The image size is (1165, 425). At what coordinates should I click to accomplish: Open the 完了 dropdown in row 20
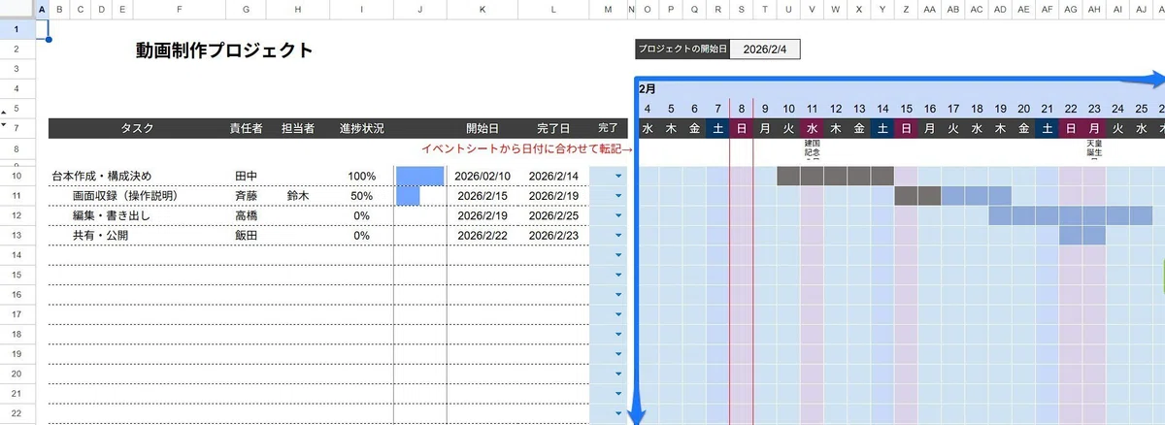618,374
